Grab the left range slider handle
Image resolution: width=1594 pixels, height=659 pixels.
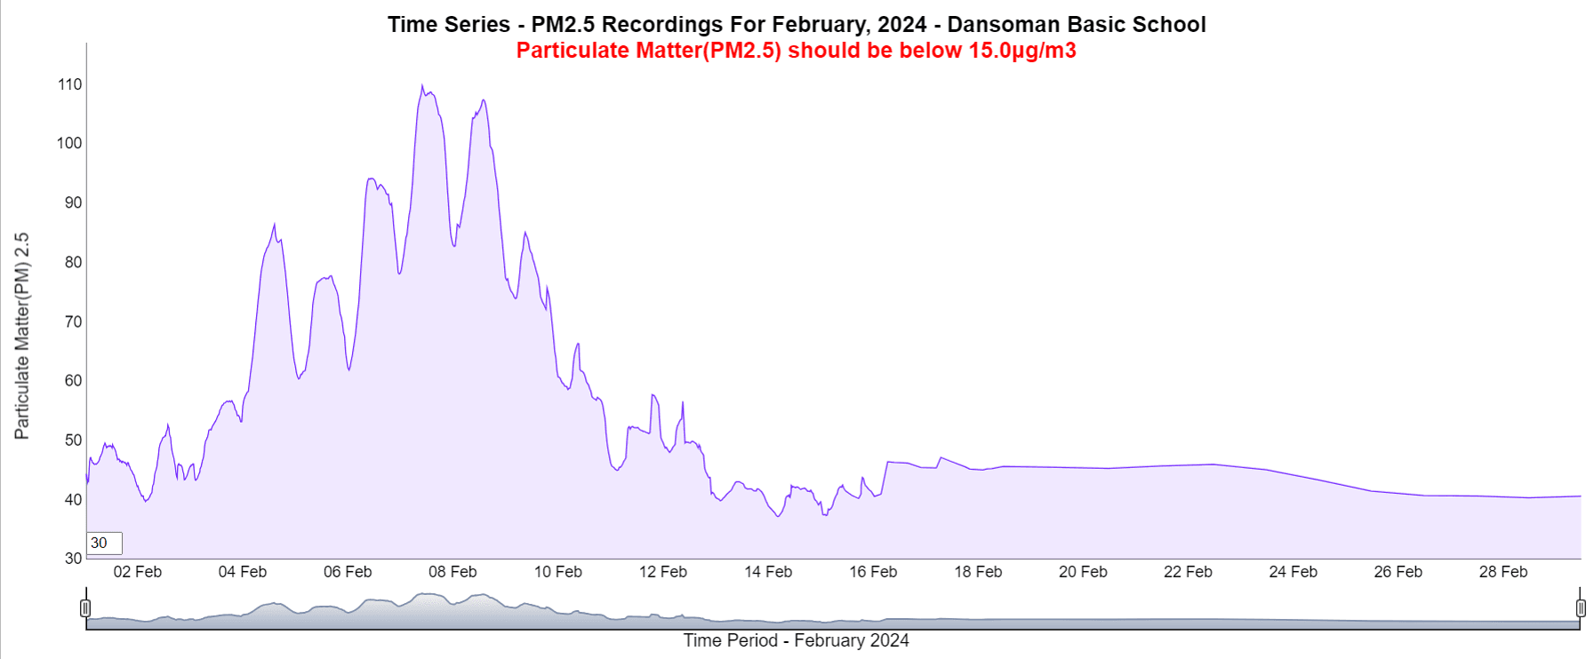pos(85,608)
